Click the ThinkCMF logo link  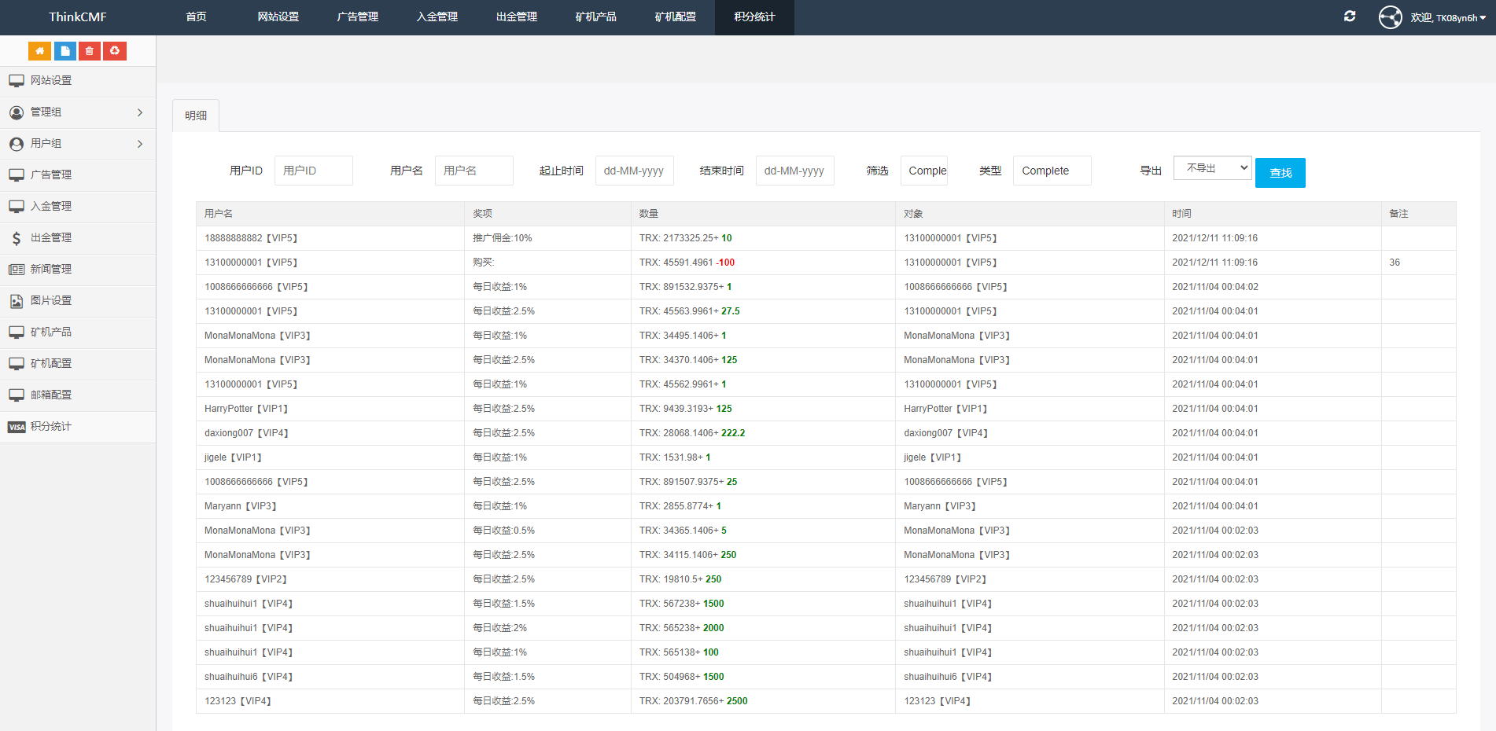[x=77, y=17]
